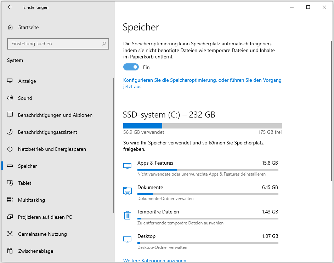Select Multitasking in the sidebar
This screenshot has height=263, width=334.
point(57,200)
